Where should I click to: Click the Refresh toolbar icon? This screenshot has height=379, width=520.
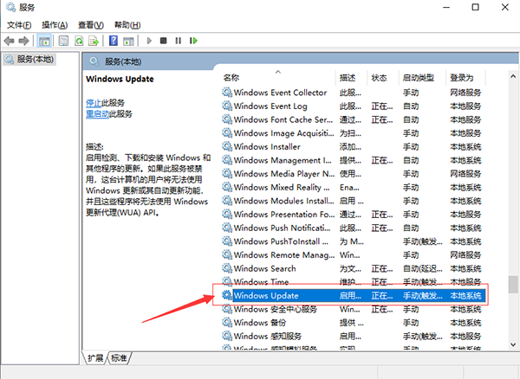pyautogui.click(x=79, y=40)
